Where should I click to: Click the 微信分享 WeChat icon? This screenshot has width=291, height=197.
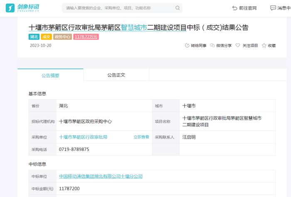click(212, 45)
